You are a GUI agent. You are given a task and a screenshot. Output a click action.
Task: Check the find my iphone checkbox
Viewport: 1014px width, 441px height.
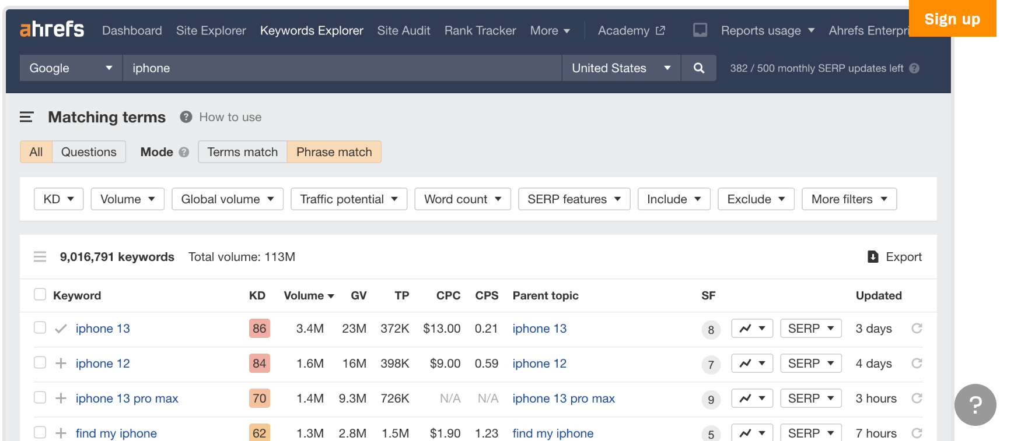(x=40, y=432)
